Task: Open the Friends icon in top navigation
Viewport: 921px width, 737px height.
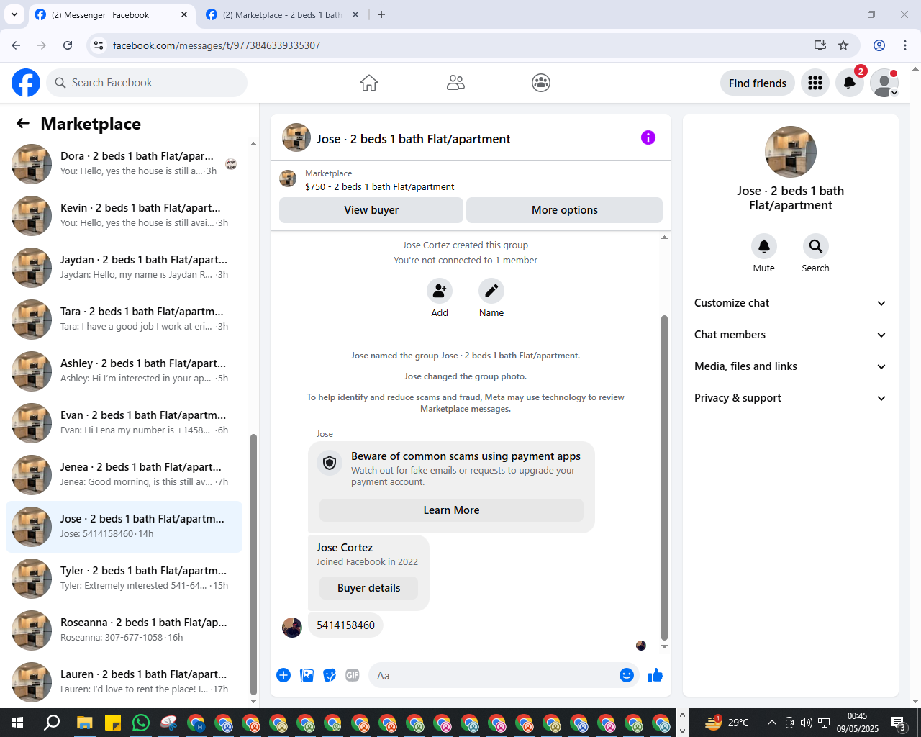Action: pos(455,83)
